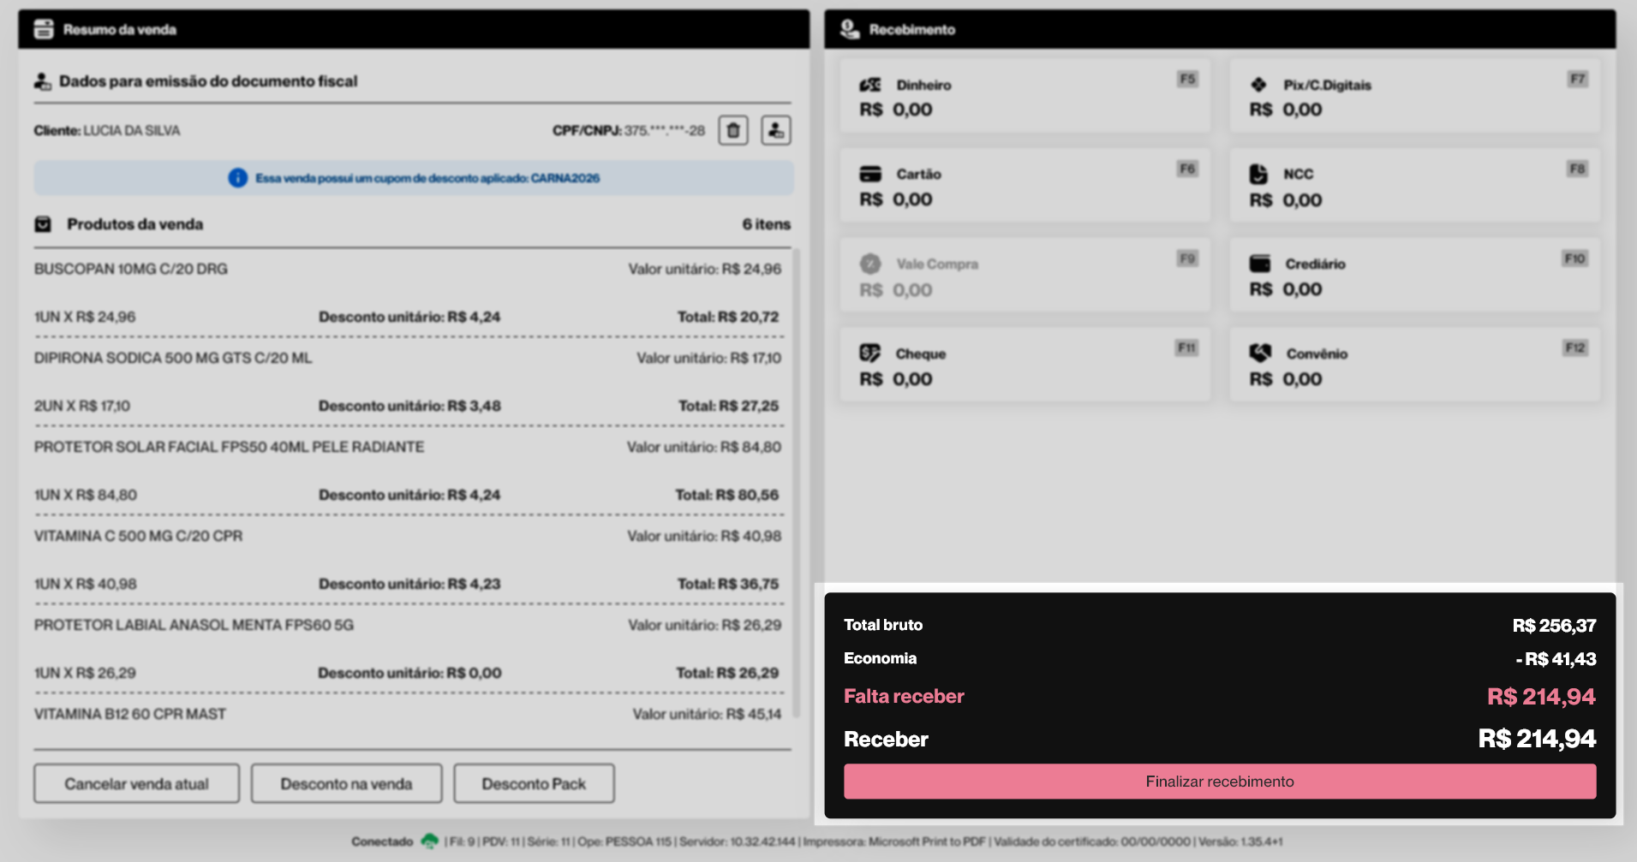1637x862 pixels.
Task: Click the info icon in coupon banner
Action: pos(238,178)
